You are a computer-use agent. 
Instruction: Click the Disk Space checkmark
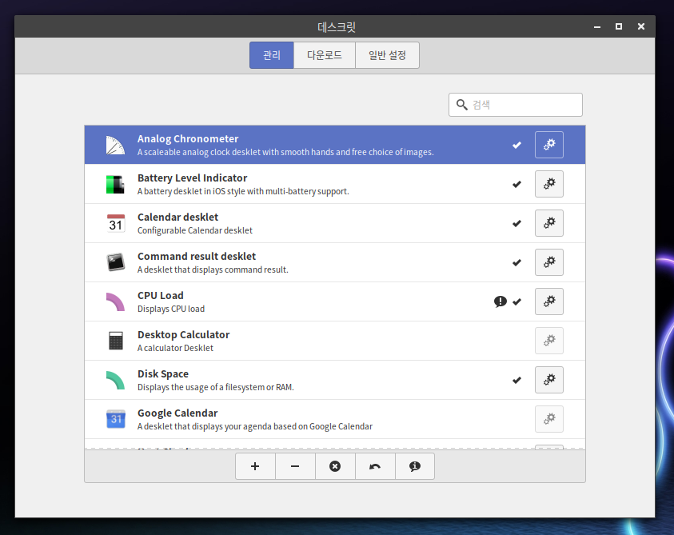(516, 380)
